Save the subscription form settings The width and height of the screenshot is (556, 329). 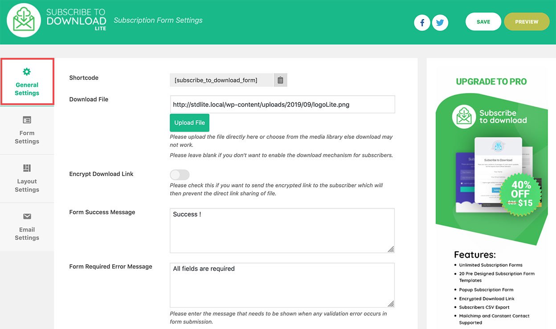coord(483,21)
